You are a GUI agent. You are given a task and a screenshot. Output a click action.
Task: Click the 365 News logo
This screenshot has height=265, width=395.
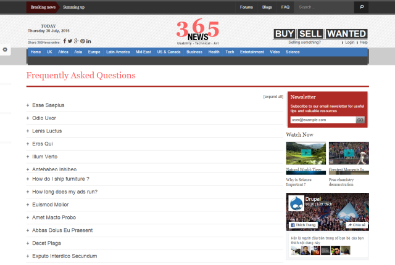tap(197, 32)
